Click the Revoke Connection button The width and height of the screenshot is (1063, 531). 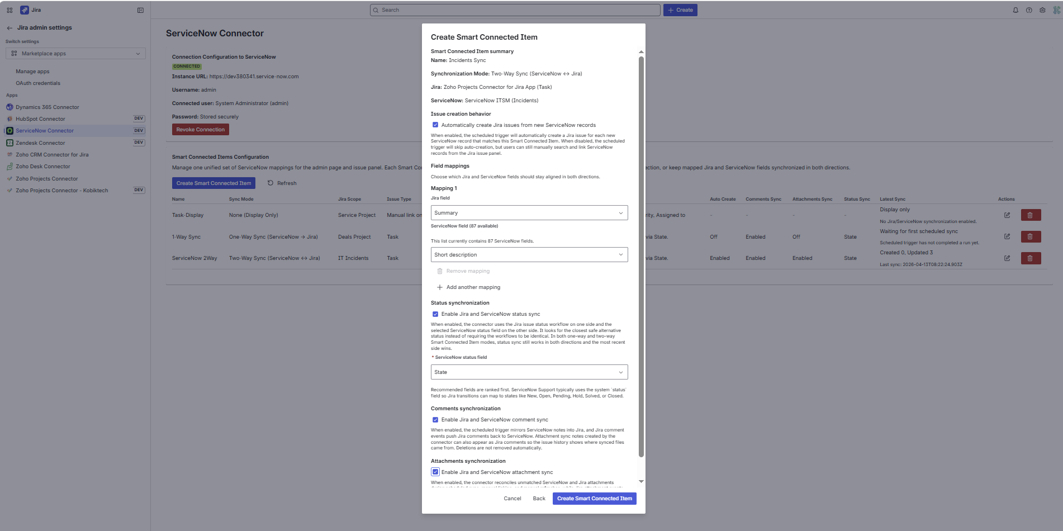[201, 130]
